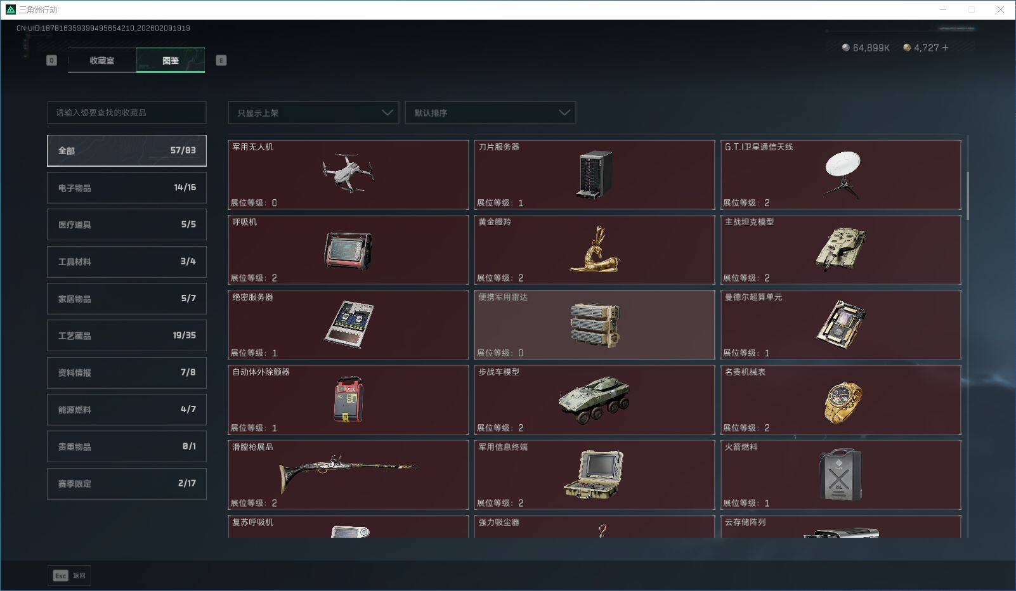This screenshot has width=1016, height=591.
Task: Switch to the 收藏室 tab
Action: tap(101, 60)
